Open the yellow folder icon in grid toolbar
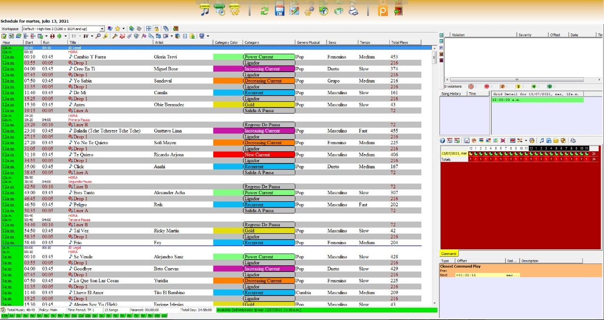 (556, 140)
